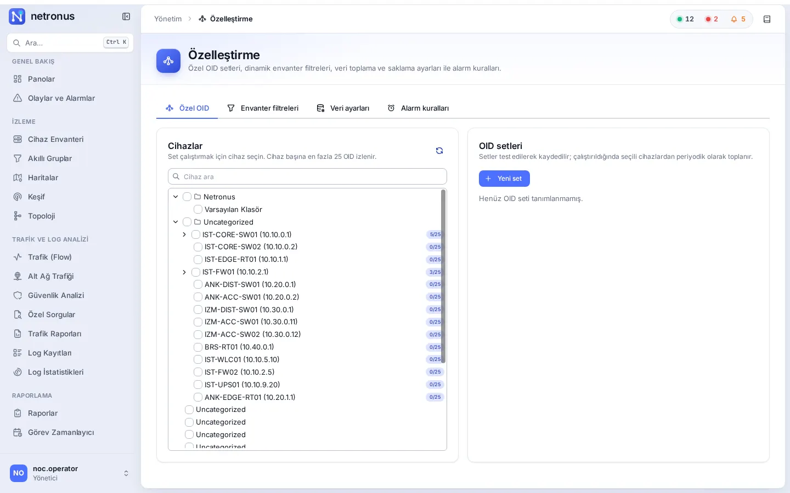Open Görev Zamanlayıcı calendar icon
The height and width of the screenshot is (493, 790).
point(18,432)
